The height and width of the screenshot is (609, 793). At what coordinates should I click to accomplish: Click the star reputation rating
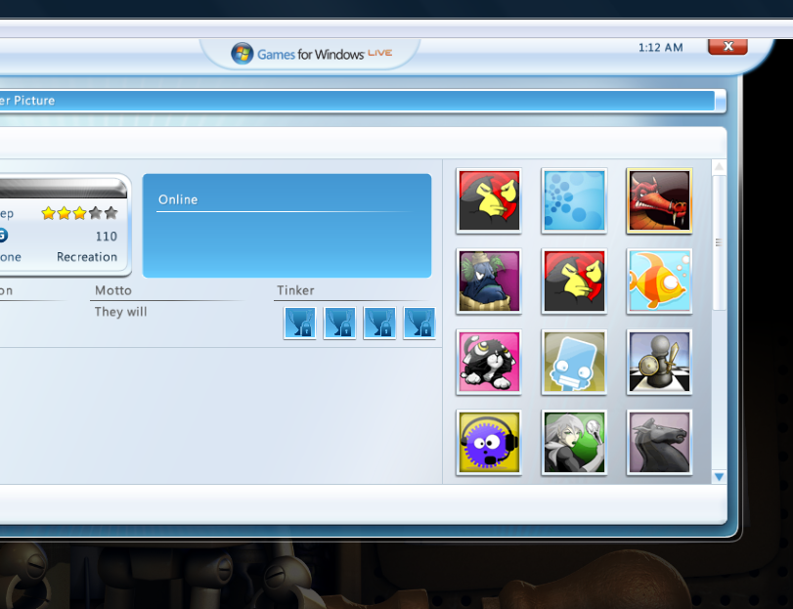click(79, 213)
